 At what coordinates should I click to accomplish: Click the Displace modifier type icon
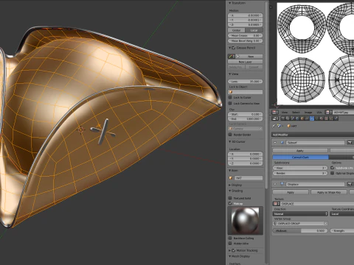point(282,184)
